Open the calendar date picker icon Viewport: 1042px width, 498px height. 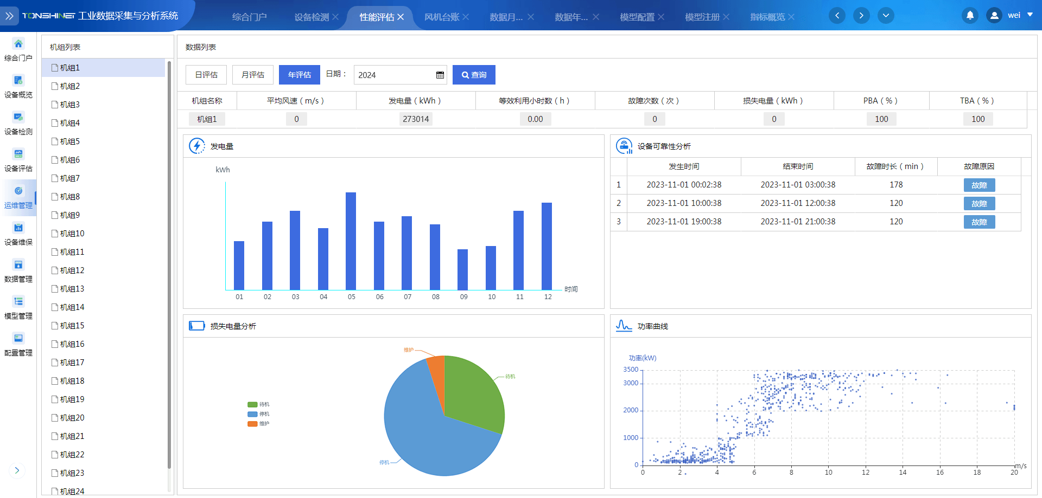tap(440, 75)
